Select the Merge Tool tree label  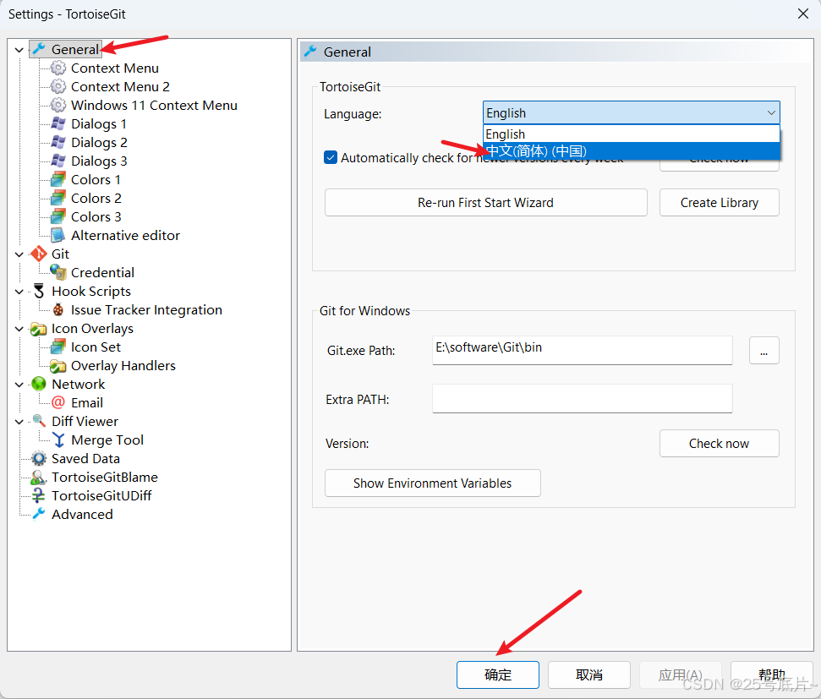click(x=107, y=440)
